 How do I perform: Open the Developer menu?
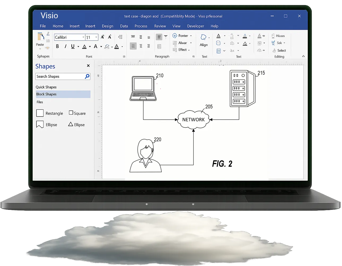pyautogui.click(x=196, y=26)
